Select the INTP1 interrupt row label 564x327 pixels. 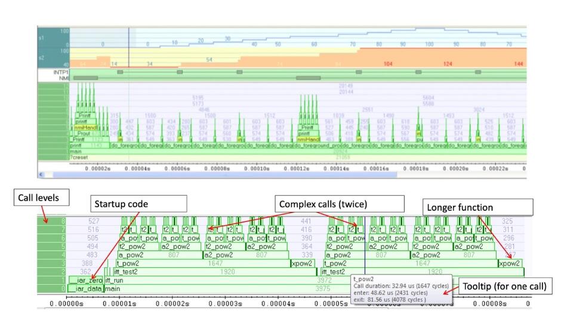click(x=53, y=72)
